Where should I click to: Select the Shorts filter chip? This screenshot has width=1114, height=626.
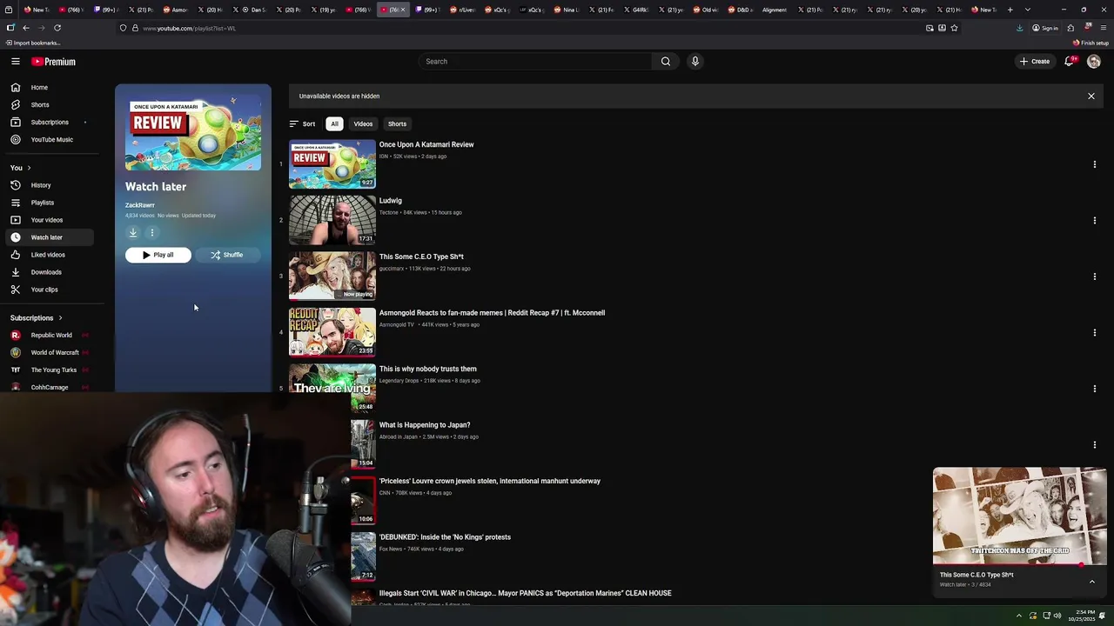tap(397, 123)
